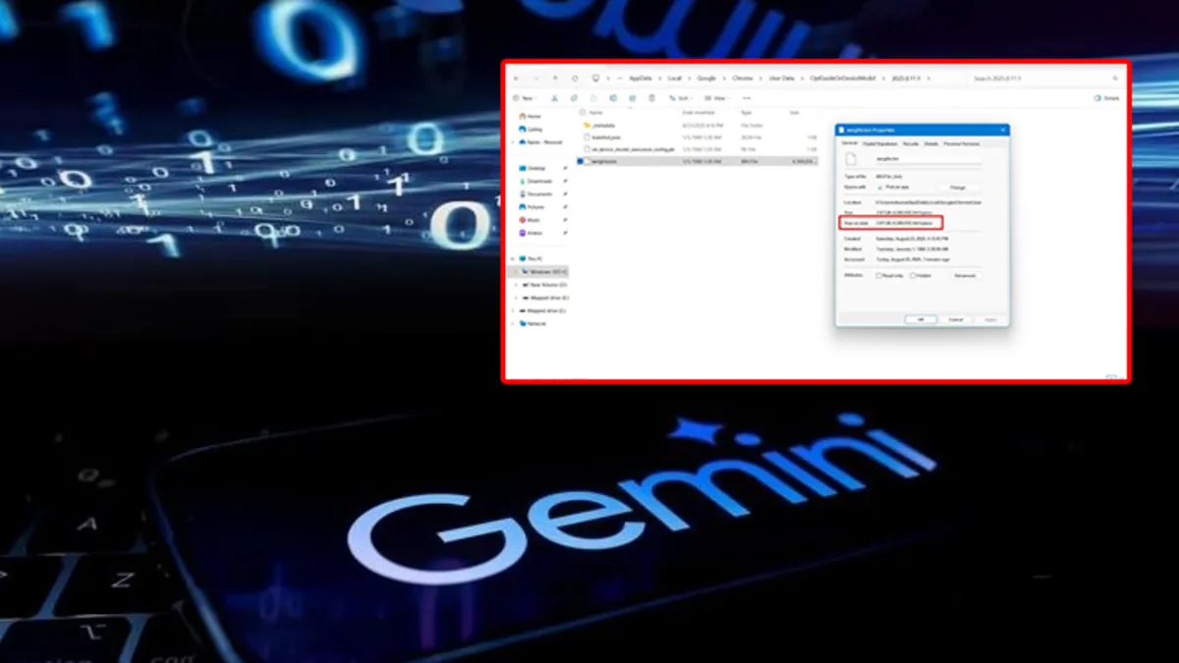
Task: Click the Forward arrow in File Explorer
Action: (x=536, y=79)
